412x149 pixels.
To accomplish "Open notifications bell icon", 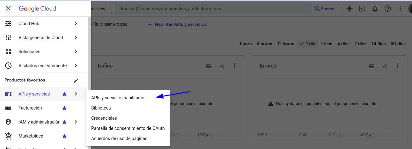I will pos(375,9).
